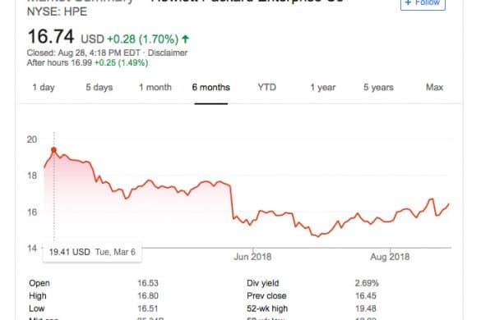The height and width of the screenshot is (320, 481).
Task: Click the red Mar 6 data point marker
Action: 53,149
